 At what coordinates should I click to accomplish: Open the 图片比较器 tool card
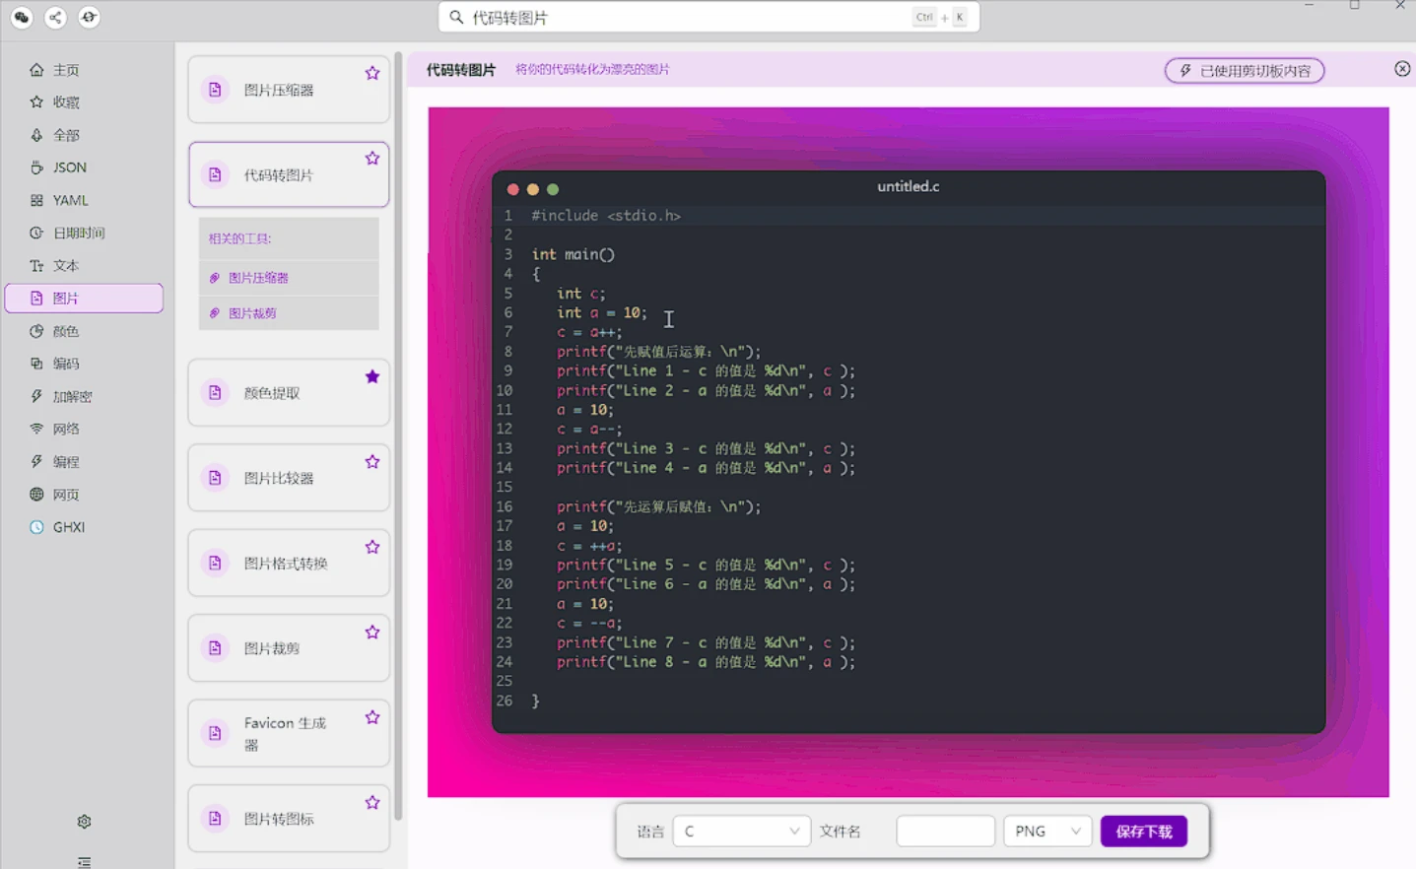point(289,478)
